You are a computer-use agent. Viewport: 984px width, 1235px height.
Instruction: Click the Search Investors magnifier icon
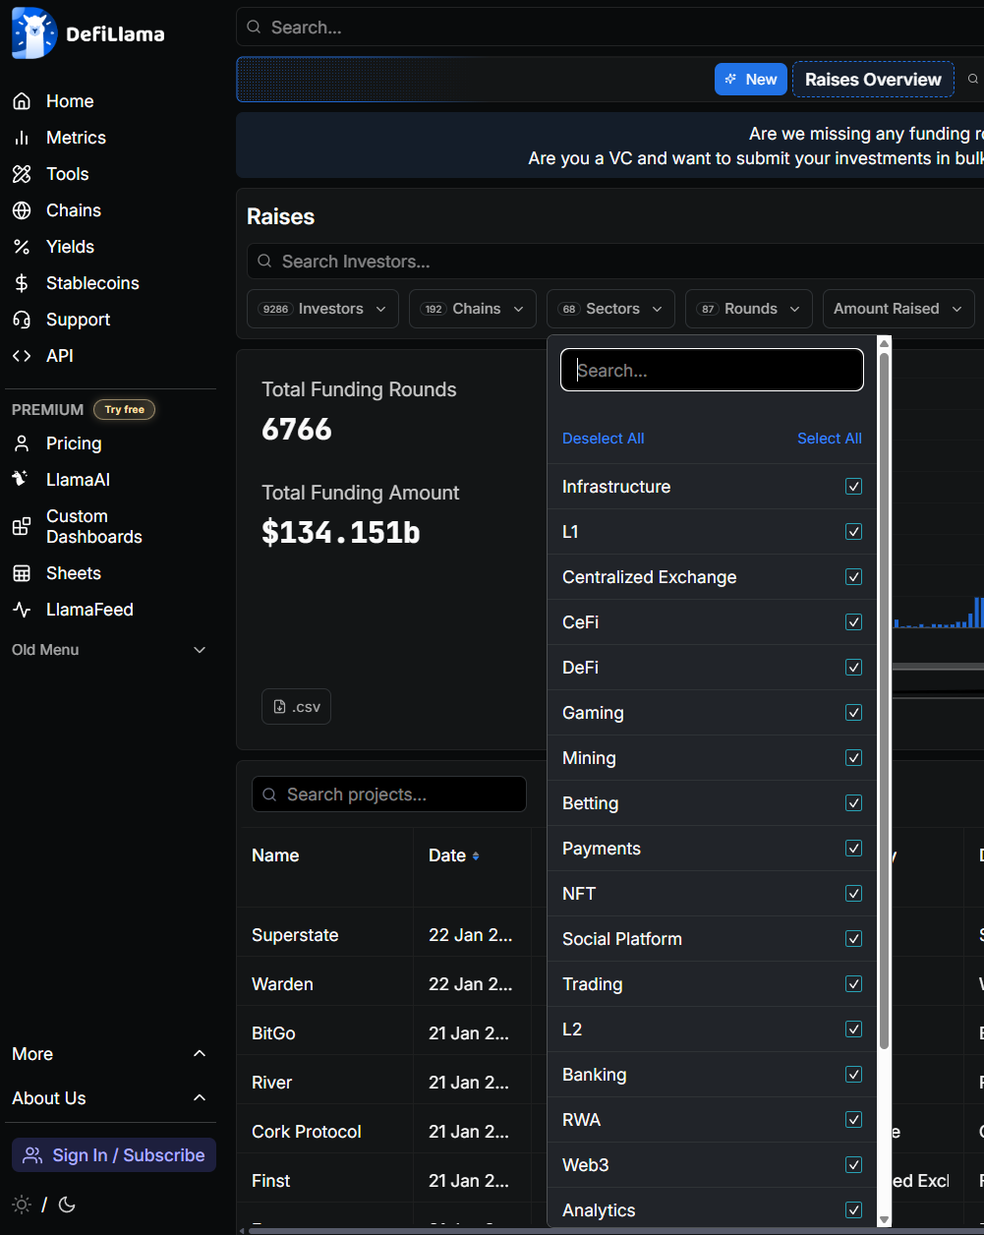tap(264, 262)
